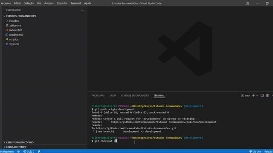The image size is (273, 153).
Task: Open the new terminal profile dropdown arrow
Action: (257, 96)
